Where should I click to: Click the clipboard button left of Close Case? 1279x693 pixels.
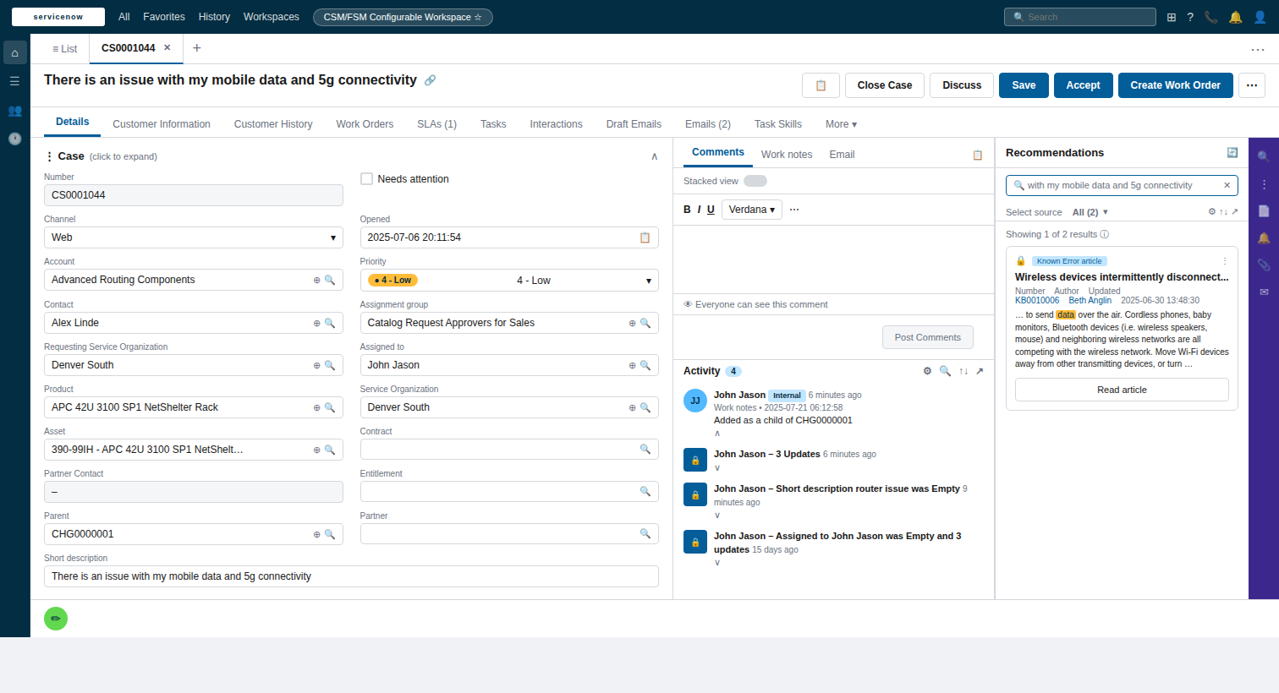point(821,85)
